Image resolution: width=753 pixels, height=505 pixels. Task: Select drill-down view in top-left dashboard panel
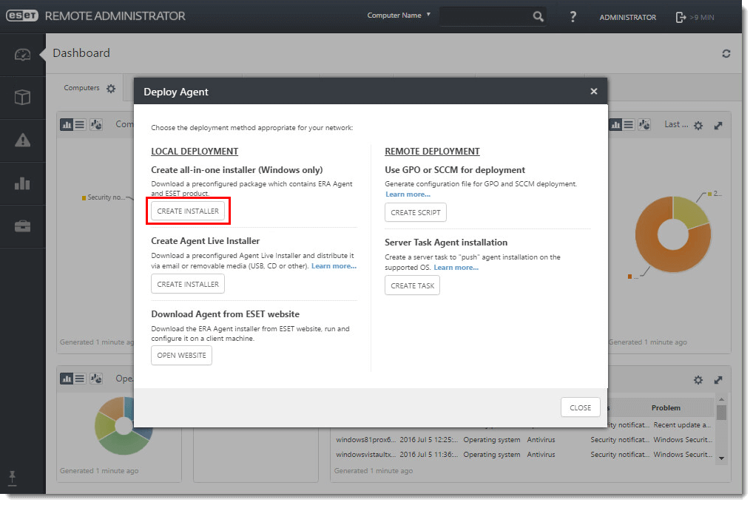(x=96, y=125)
